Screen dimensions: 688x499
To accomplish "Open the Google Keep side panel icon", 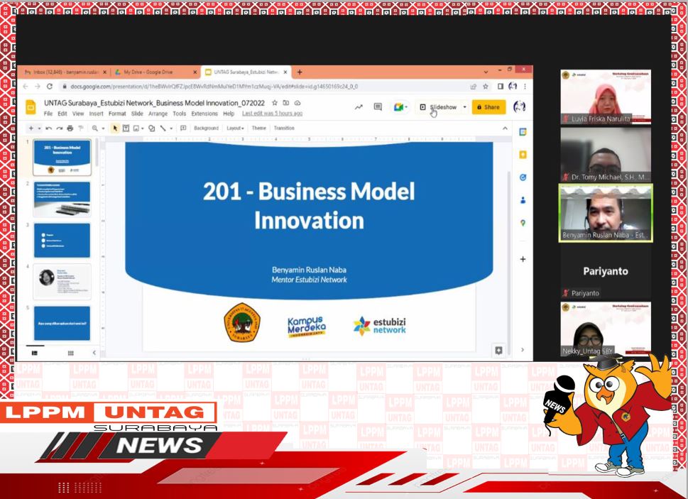I will tap(523, 155).
